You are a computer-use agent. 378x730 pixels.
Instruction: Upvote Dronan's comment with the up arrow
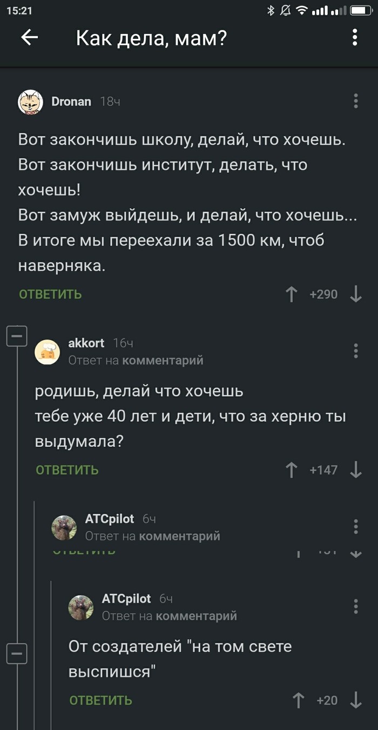point(291,294)
